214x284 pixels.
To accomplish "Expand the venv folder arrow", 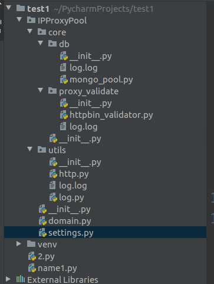I will click(x=19, y=244).
